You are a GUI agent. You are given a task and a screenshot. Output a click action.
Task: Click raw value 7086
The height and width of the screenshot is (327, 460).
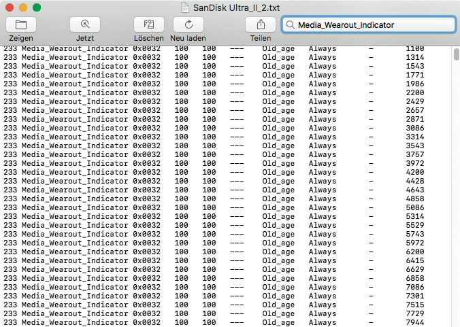415,287
